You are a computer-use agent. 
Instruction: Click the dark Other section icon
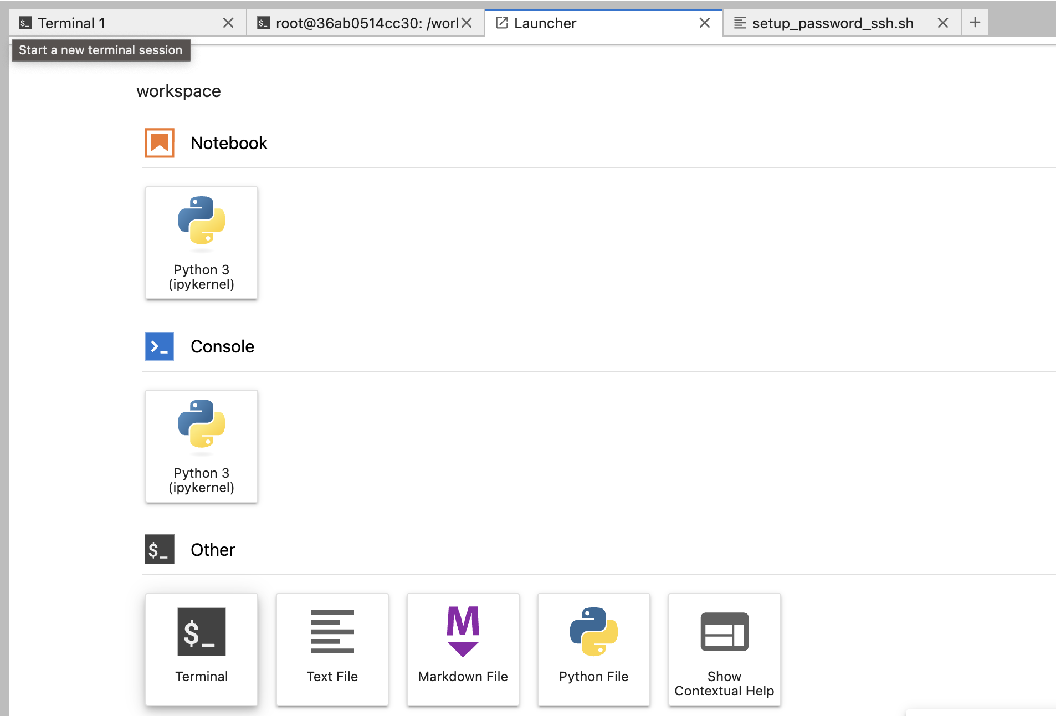point(160,549)
